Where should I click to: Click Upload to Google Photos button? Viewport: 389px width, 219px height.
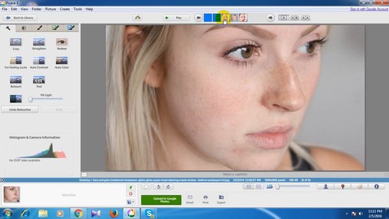pyautogui.click(x=161, y=200)
